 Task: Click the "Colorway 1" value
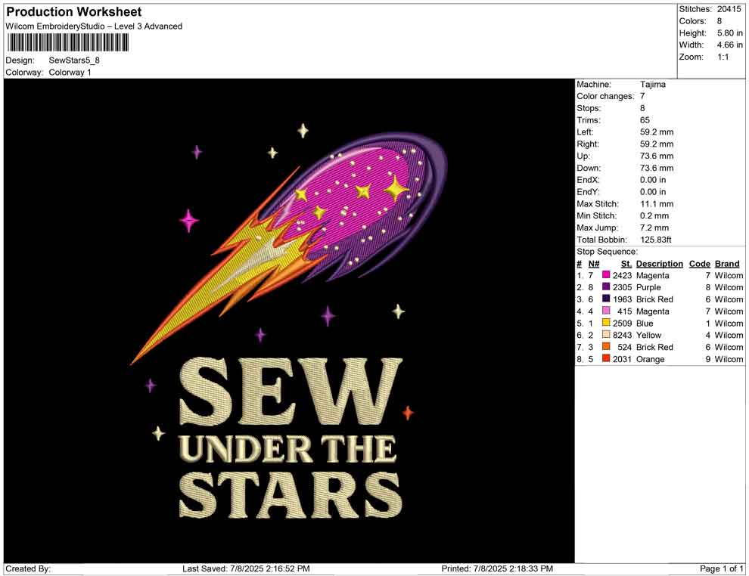tap(70, 72)
